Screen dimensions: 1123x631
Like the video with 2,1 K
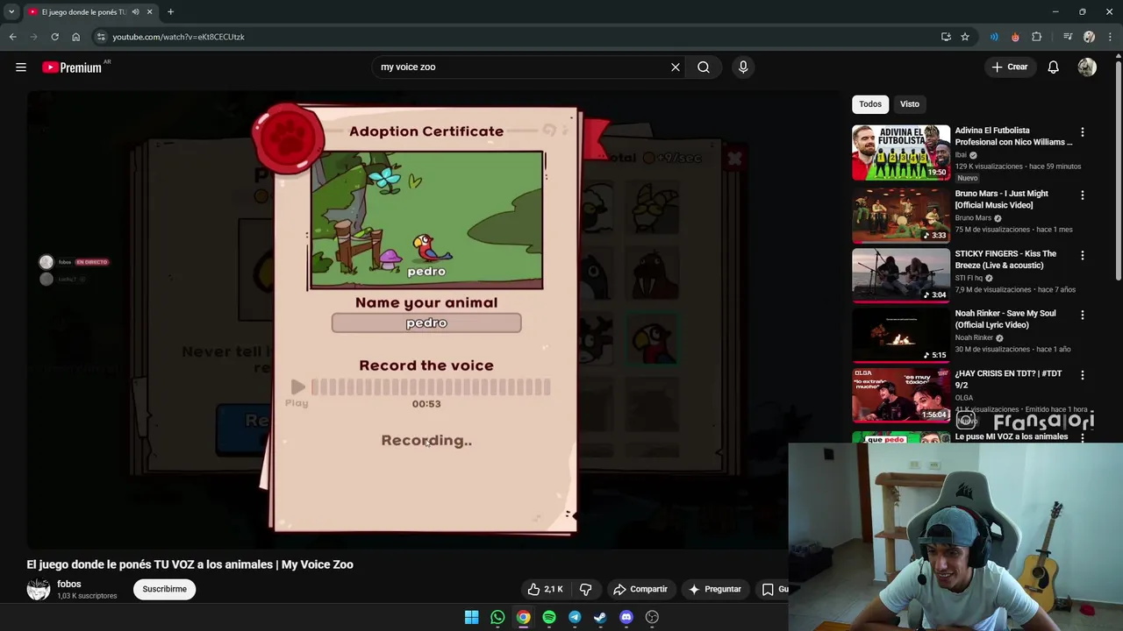pyautogui.click(x=545, y=589)
